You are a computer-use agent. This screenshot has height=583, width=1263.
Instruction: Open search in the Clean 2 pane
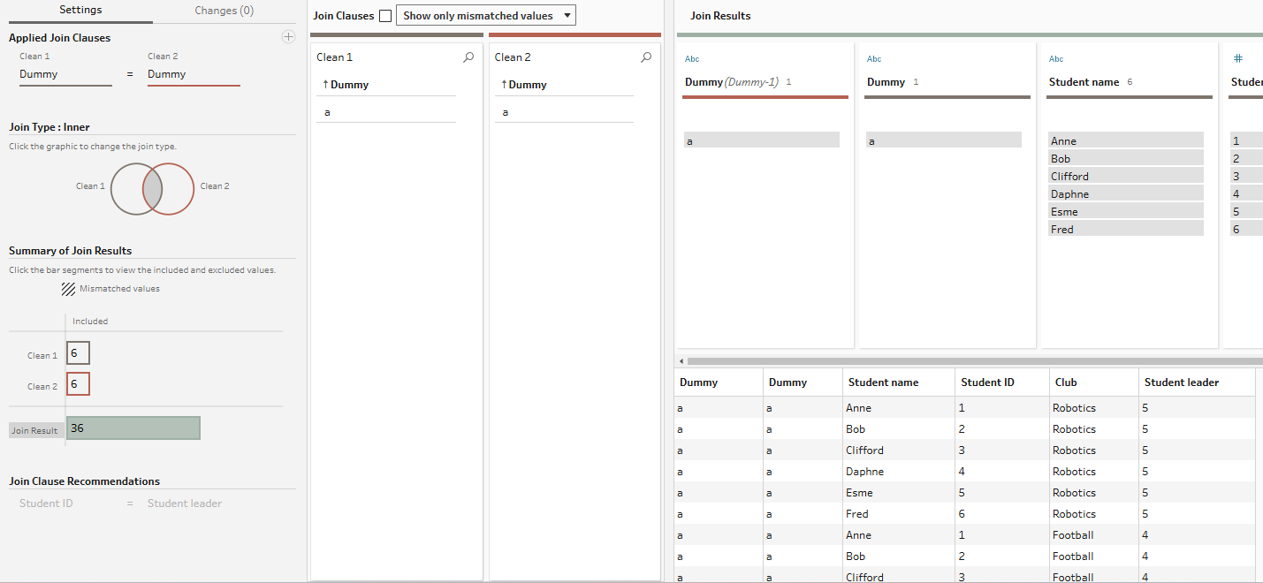pyautogui.click(x=646, y=57)
